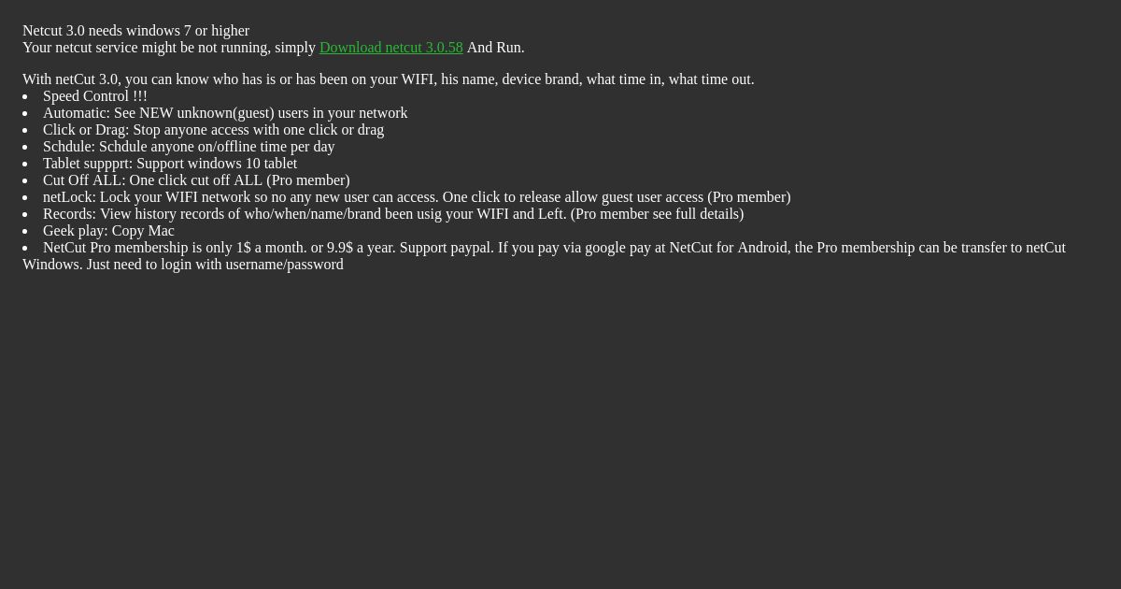Click the 'Your netcut service might be not running' text

point(169,48)
